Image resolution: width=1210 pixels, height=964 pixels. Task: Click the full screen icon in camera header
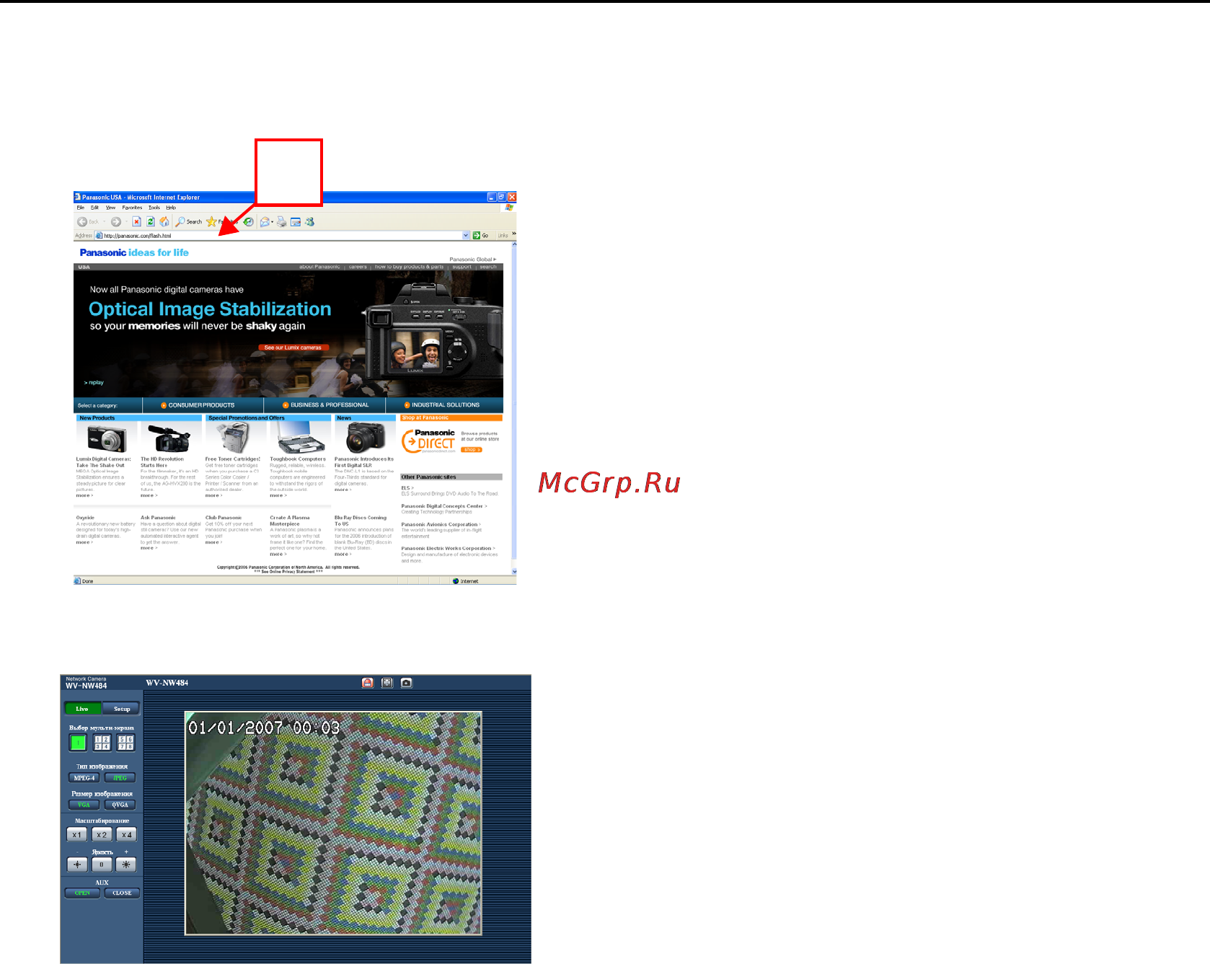pyautogui.click(x=387, y=683)
